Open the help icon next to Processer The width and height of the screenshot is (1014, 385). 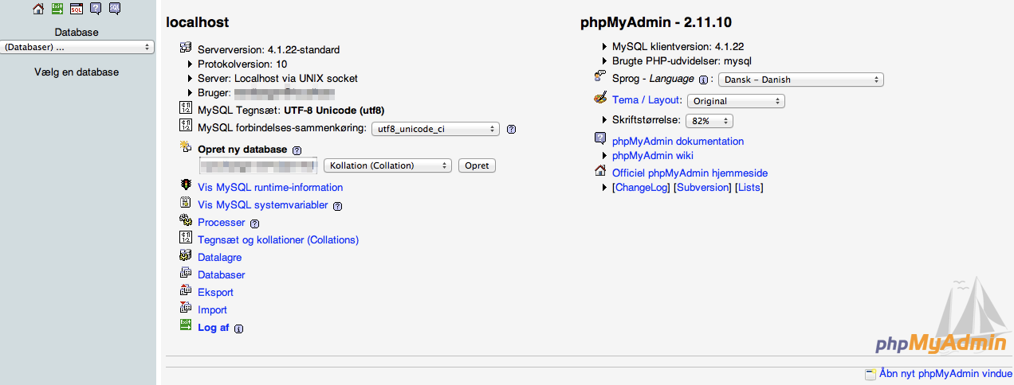click(254, 224)
